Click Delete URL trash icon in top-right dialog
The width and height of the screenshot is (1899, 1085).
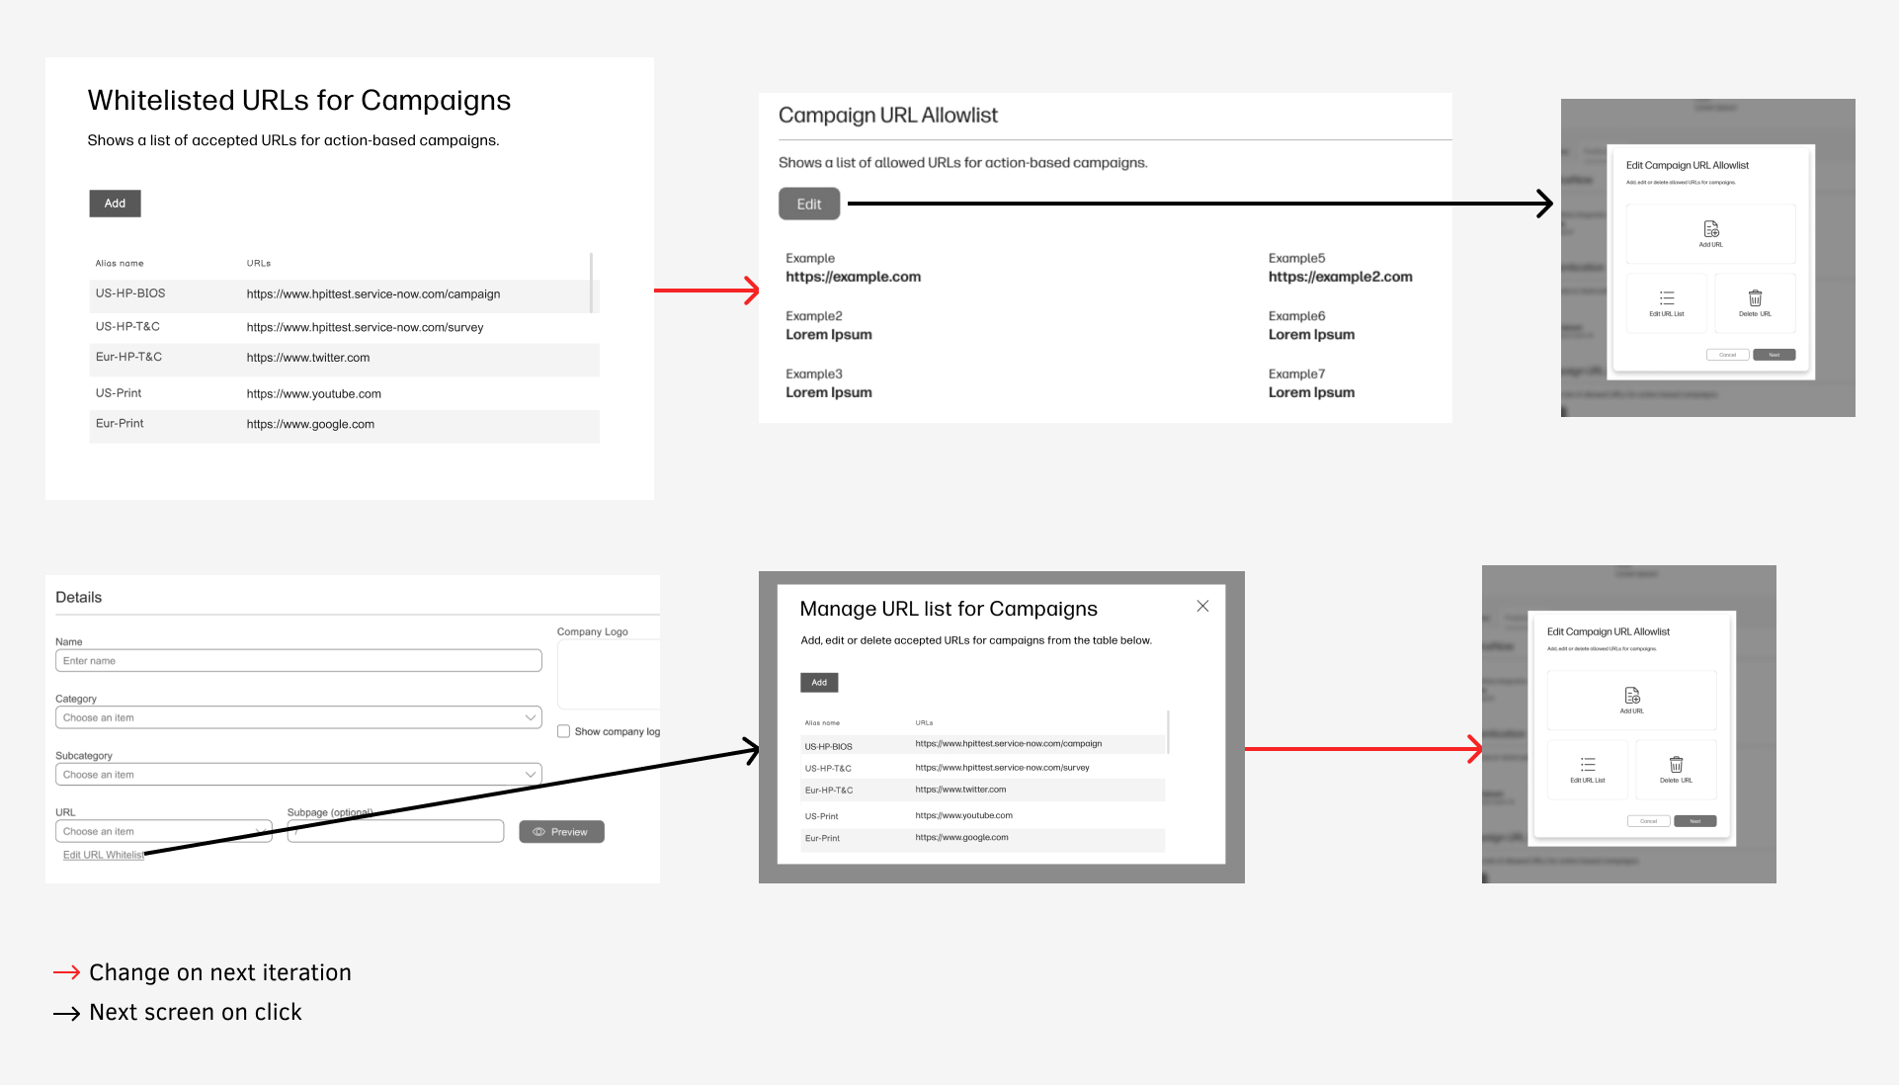1755,298
